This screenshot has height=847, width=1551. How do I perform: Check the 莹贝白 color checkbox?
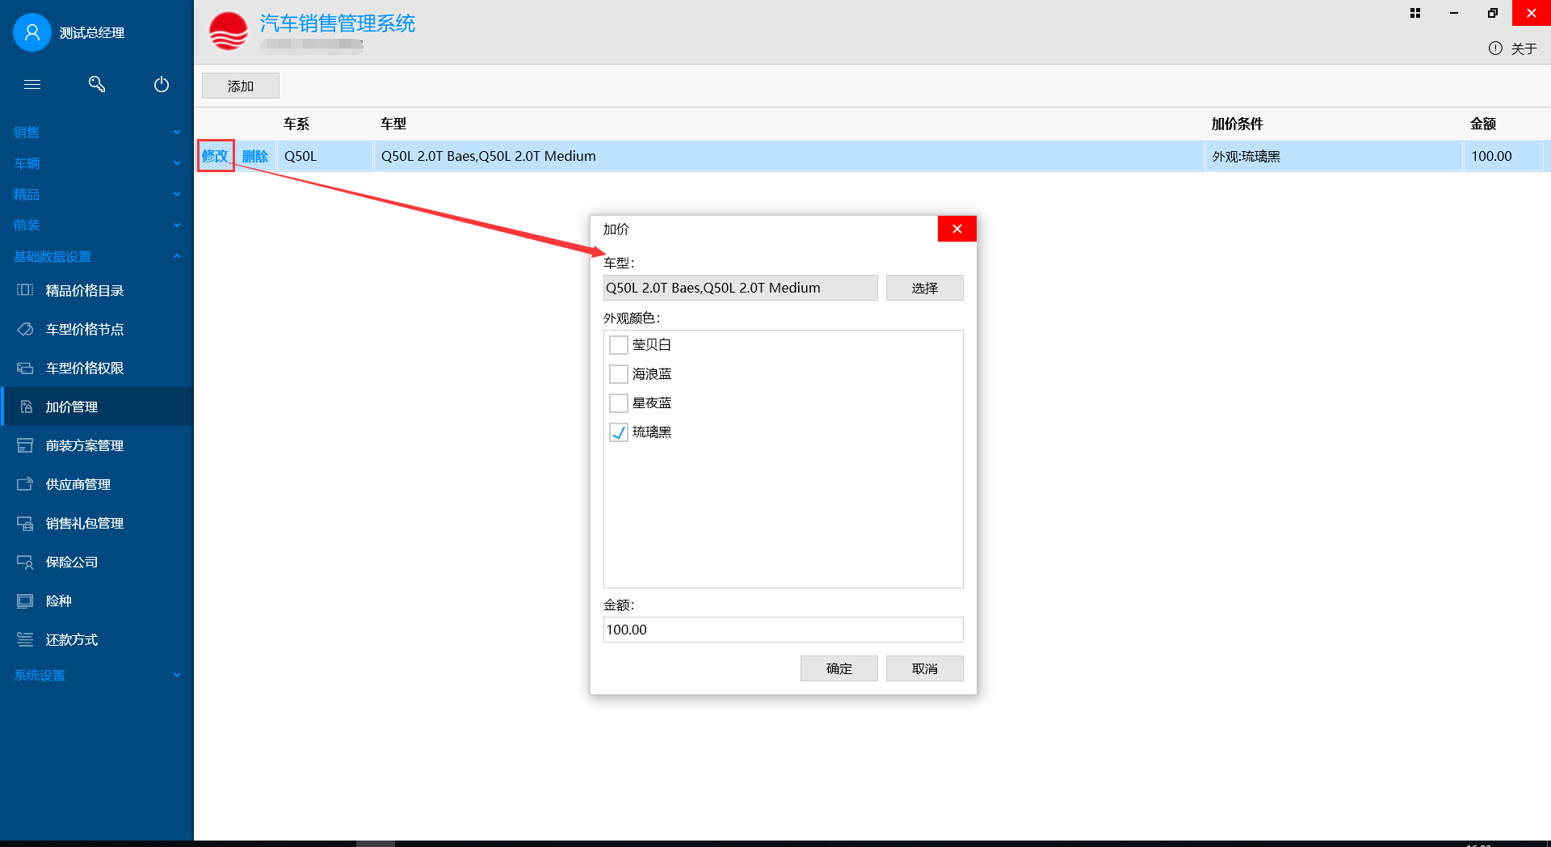point(619,345)
